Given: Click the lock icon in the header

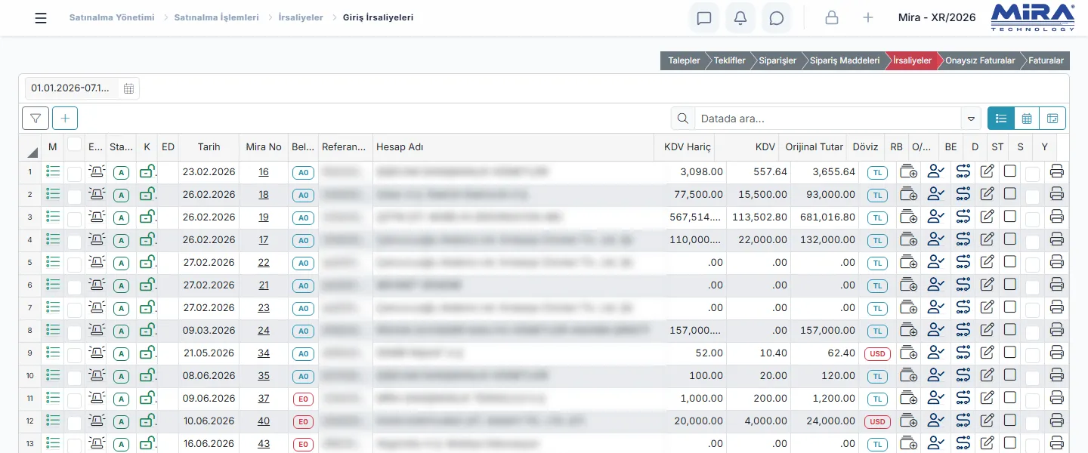Looking at the screenshot, I should [x=832, y=18].
